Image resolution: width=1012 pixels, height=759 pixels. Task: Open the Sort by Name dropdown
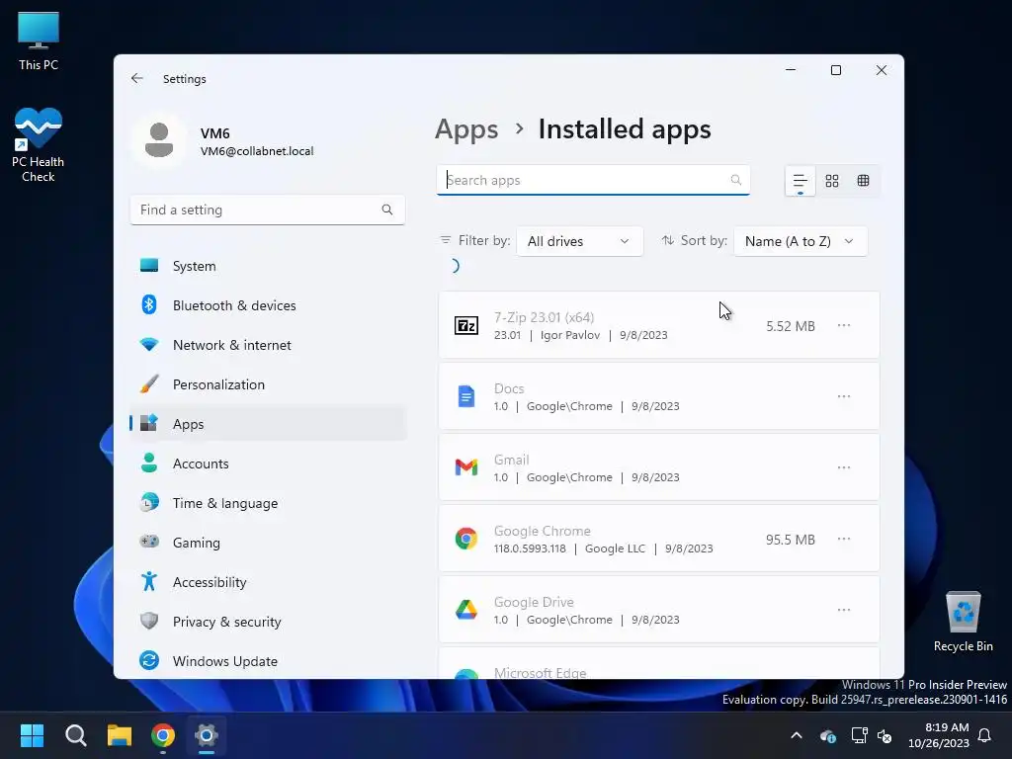pyautogui.click(x=801, y=241)
